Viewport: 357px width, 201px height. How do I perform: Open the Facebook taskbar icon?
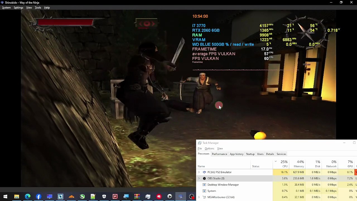pyautogui.click(x=38, y=197)
